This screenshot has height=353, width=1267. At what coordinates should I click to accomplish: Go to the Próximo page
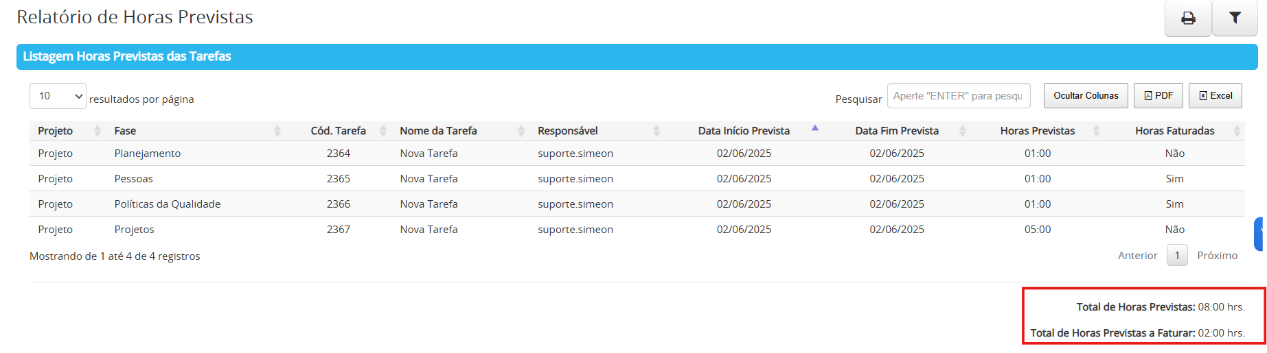point(1217,256)
